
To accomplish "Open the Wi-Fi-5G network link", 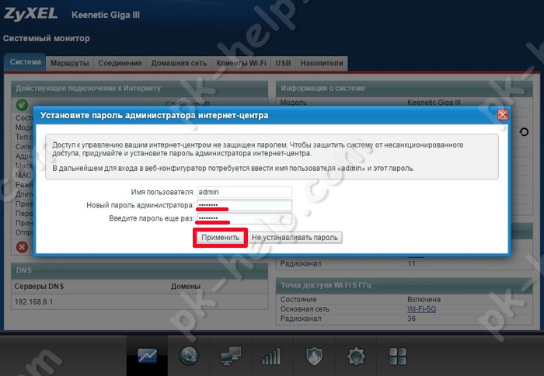I will click(x=421, y=309).
